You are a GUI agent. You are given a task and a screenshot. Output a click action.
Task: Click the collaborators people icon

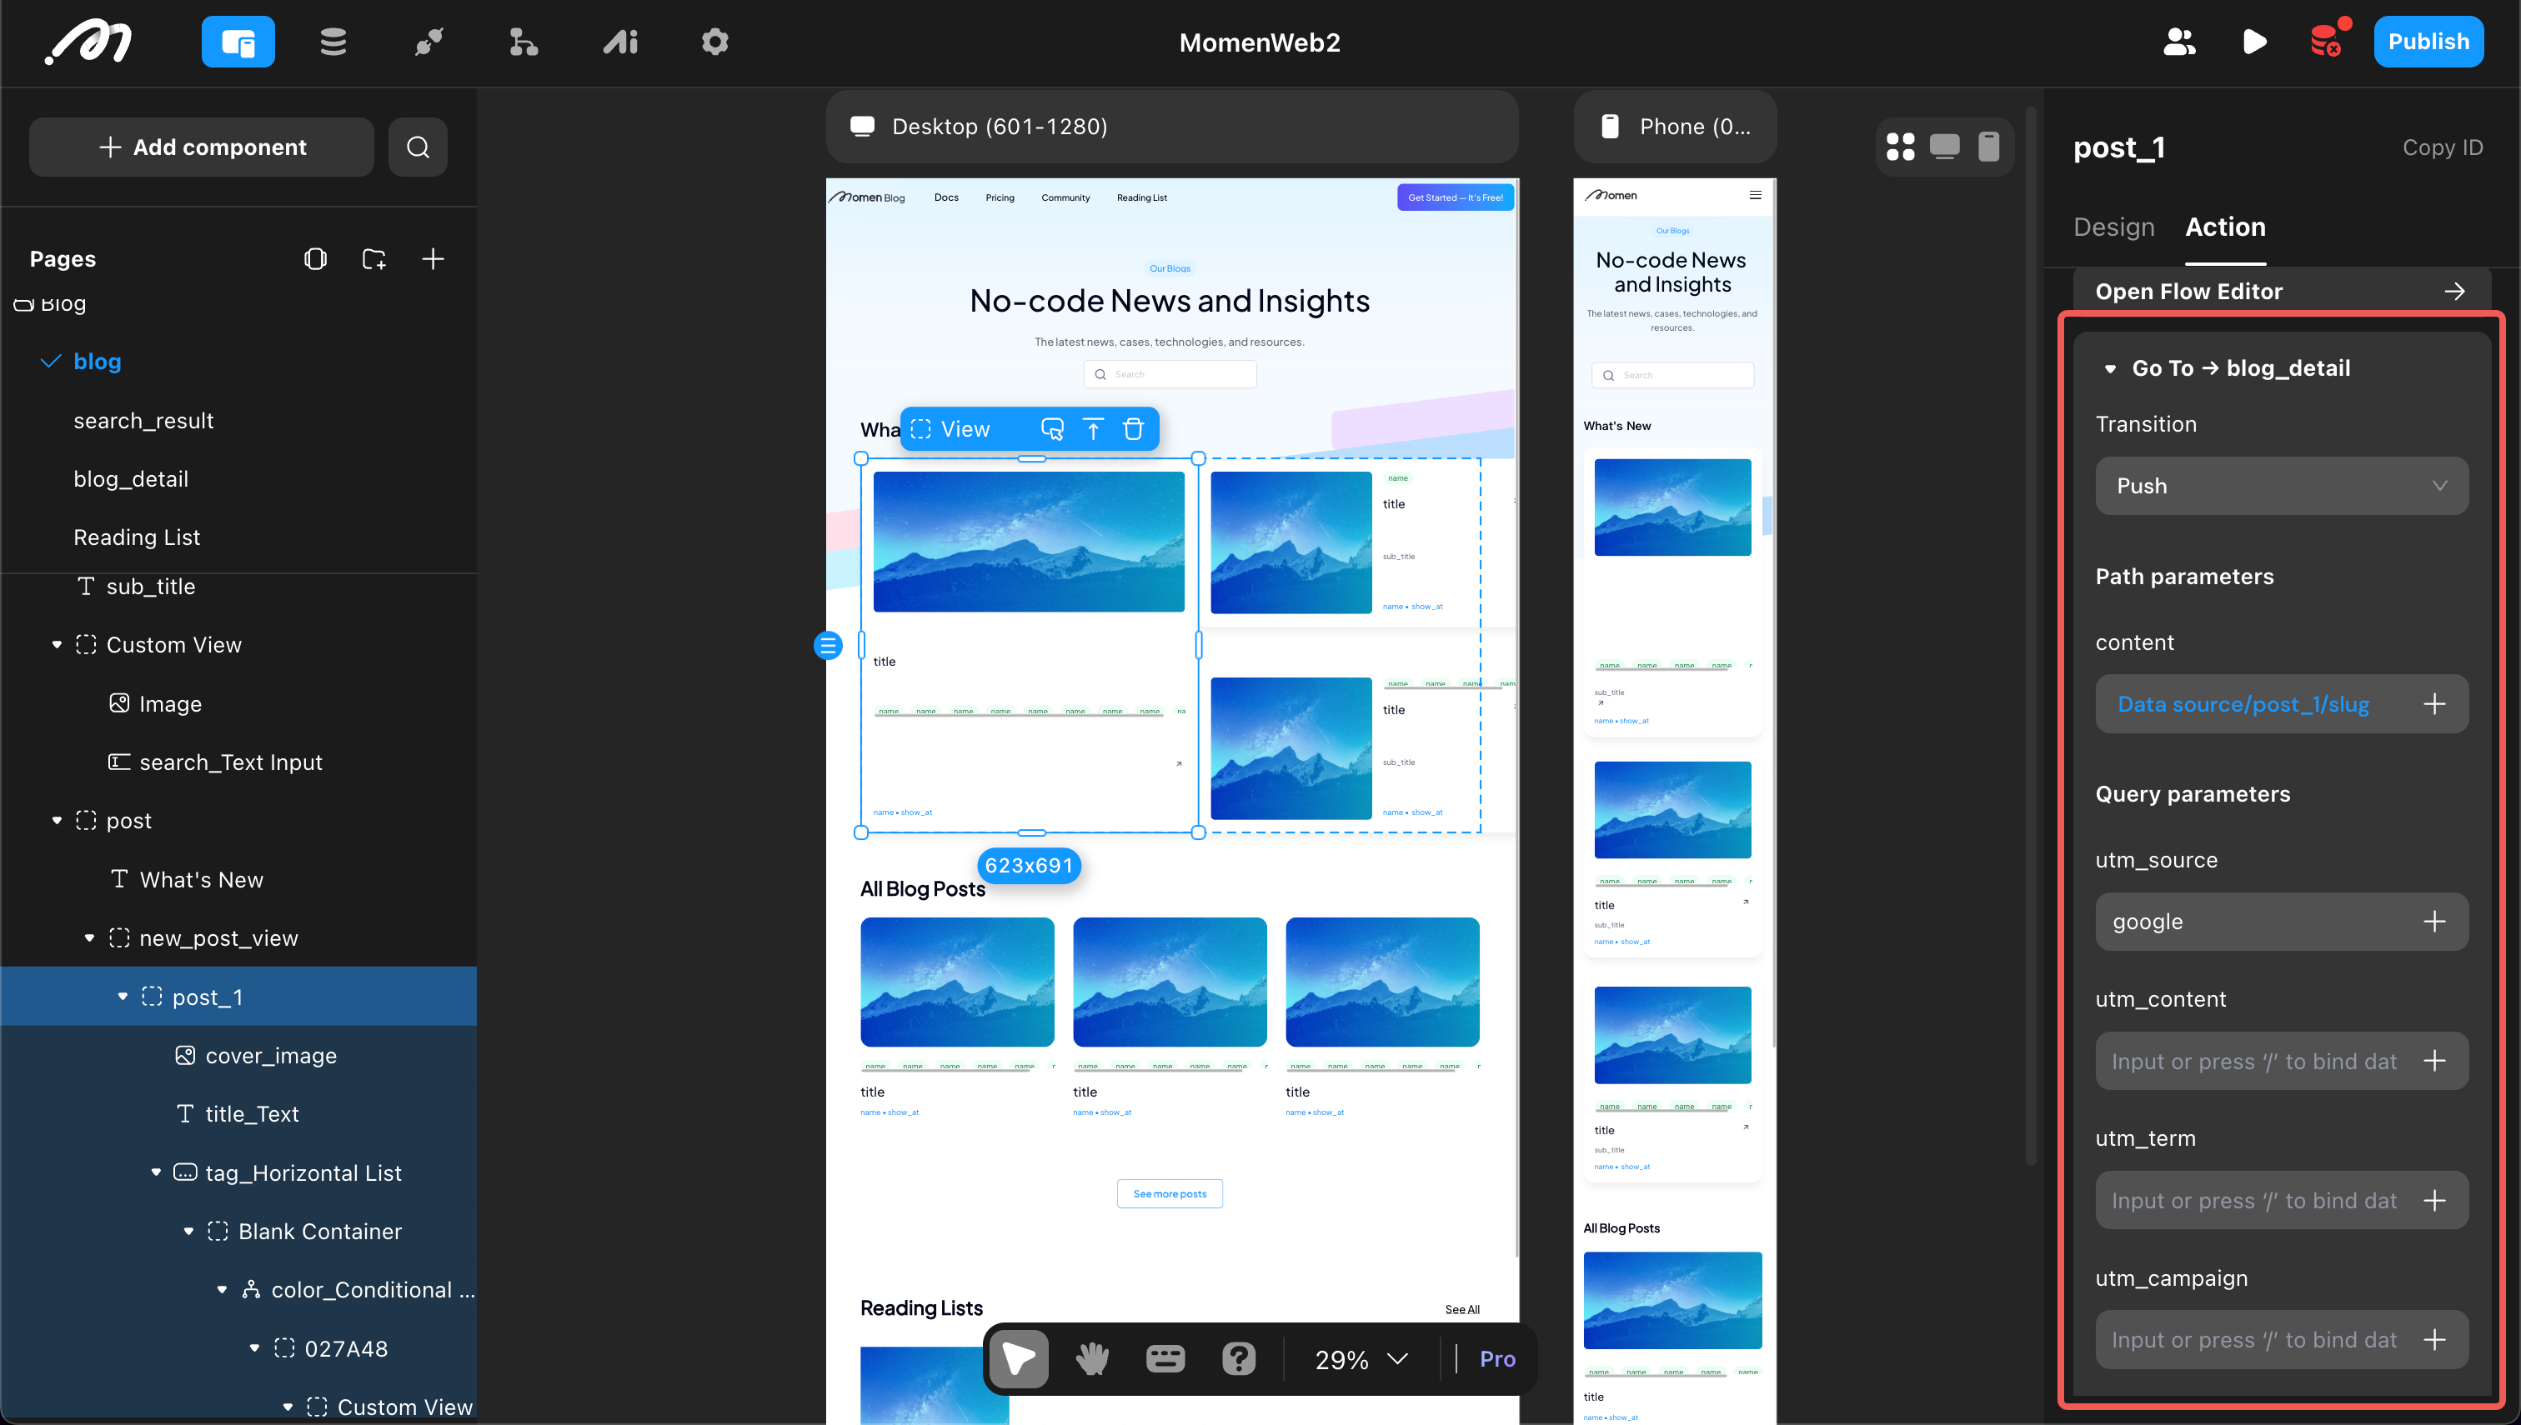click(2179, 42)
